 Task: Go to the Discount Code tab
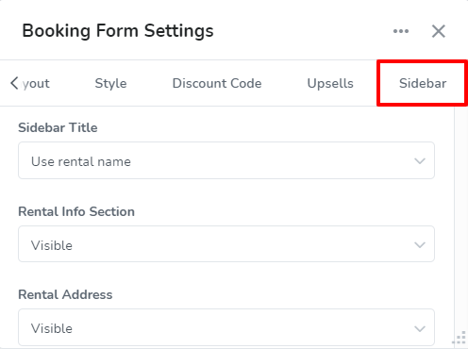[217, 83]
